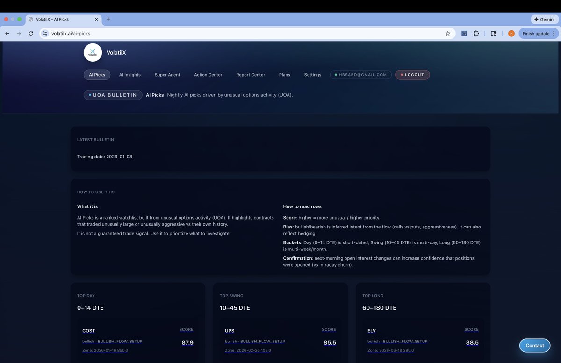Click Zone: 2026-02-20 105.0 text

click(248, 350)
